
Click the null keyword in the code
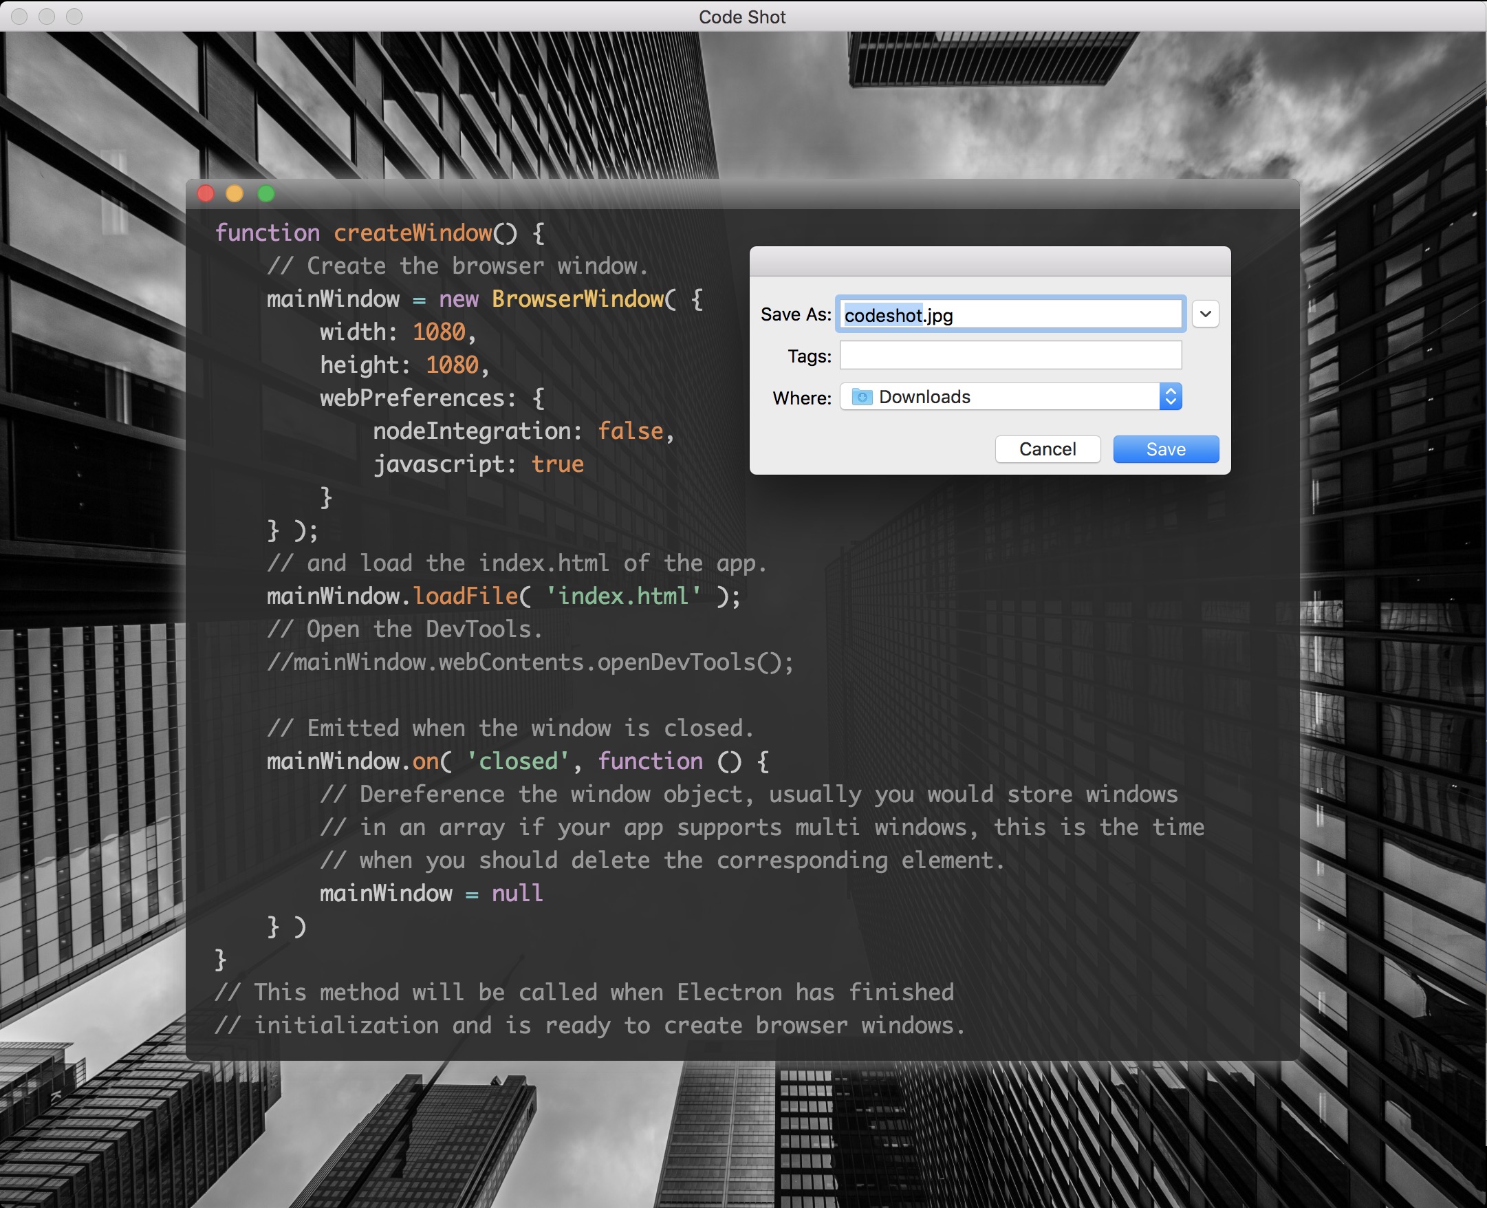pyautogui.click(x=517, y=894)
